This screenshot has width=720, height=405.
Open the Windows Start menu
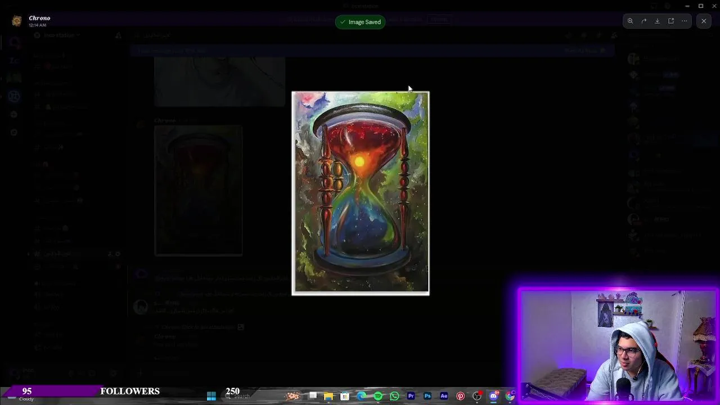tap(211, 397)
